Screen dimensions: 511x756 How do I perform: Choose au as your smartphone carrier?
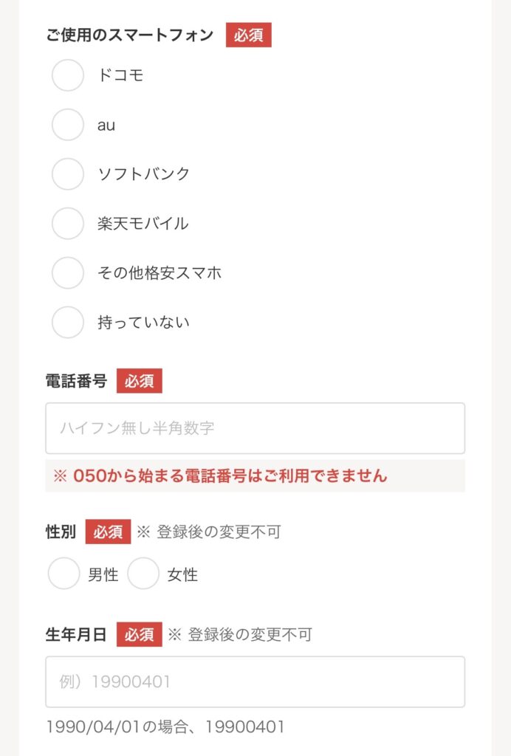(67, 126)
